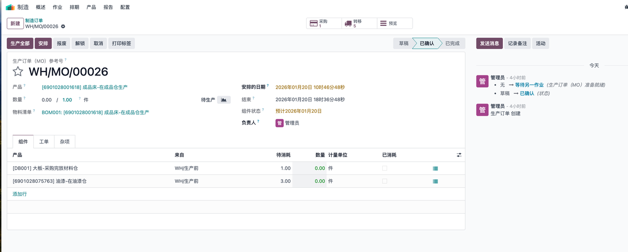Screen dimensions: 628x252
Task: Open the 待生产 forecast chart icon
Action: click(x=224, y=100)
